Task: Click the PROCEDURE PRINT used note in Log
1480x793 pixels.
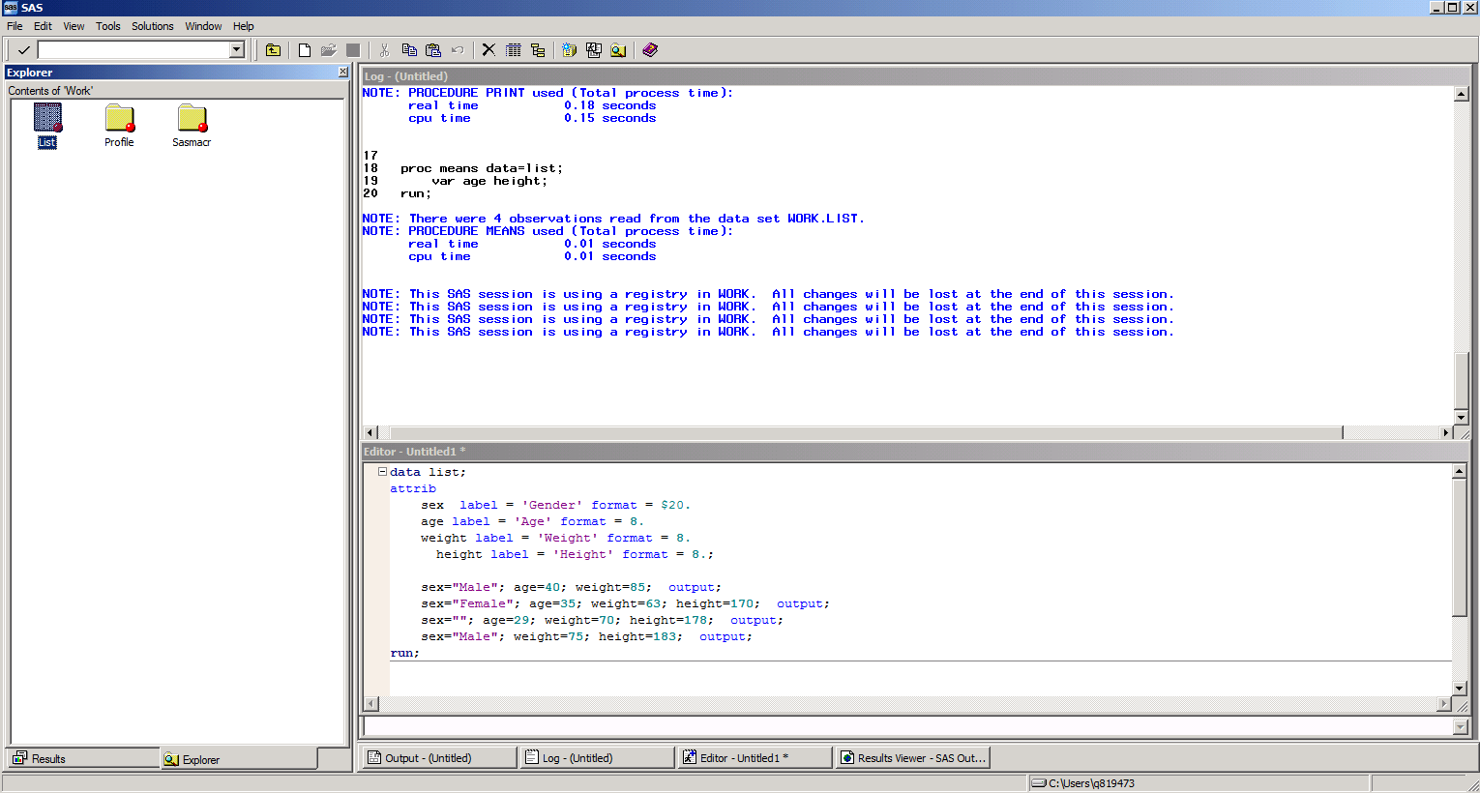Action: [548, 93]
